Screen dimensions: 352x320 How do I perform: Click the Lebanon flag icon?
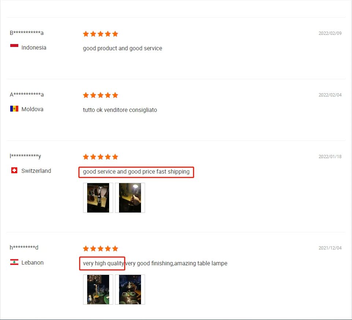click(14, 262)
